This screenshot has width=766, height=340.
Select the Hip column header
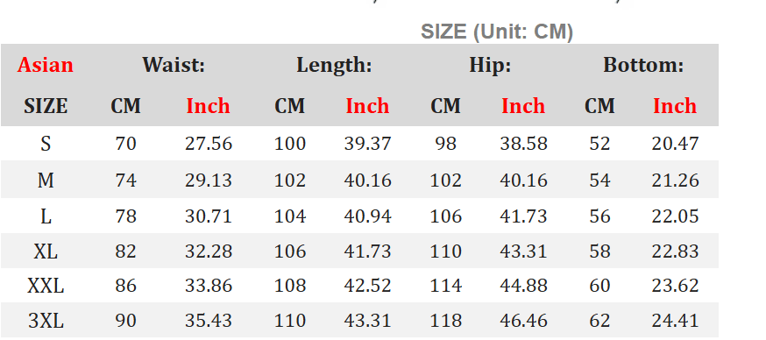[x=490, y=65]
